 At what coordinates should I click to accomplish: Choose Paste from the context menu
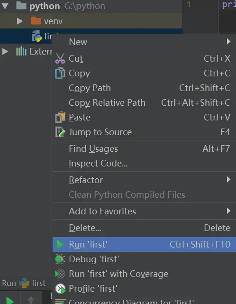point(144,117)
